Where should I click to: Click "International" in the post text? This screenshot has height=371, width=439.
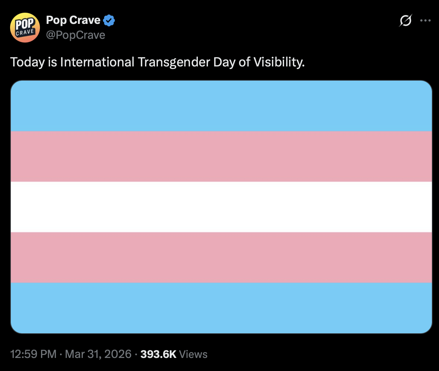97,62
